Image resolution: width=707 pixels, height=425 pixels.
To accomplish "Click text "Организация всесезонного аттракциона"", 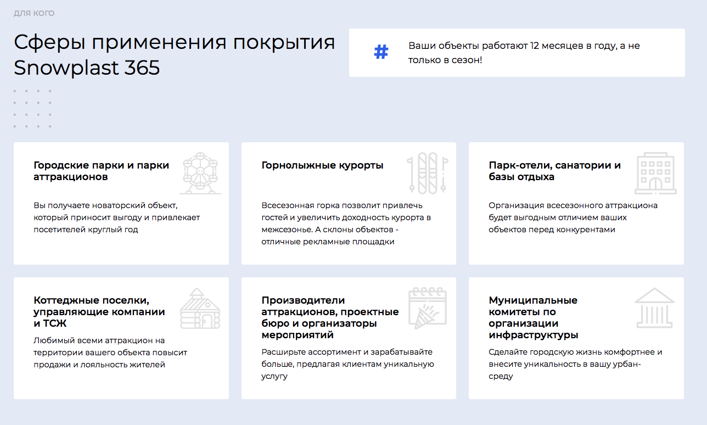I will pyautogui.click(x=573, y=205).
